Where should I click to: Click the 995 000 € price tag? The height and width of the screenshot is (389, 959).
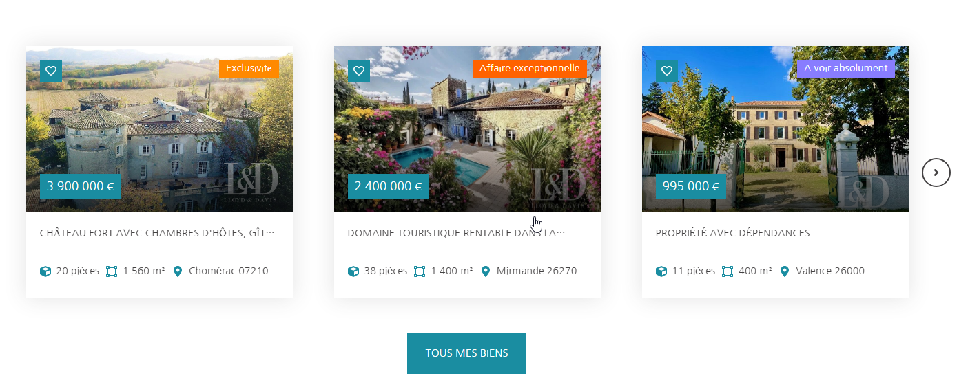pos(691,186)
